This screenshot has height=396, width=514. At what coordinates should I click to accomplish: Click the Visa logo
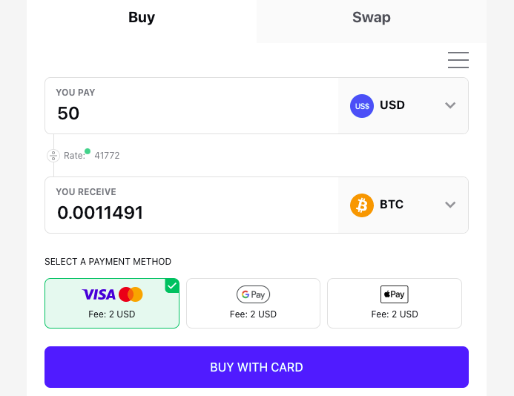[99, 294]
